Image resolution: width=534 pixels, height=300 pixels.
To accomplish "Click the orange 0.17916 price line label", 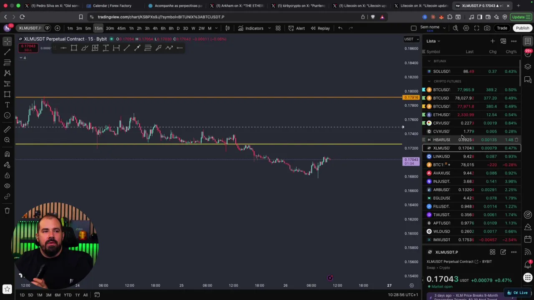I will pos(411,97).
